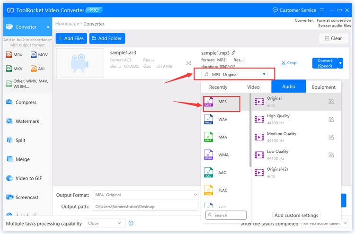Switch to the Audio tab
355x234 pixels.
pyautogui.click(x=288, y=87)
